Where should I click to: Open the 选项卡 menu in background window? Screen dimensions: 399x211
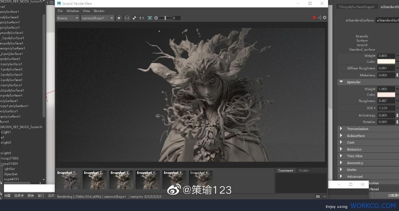(x=19, y=195)
